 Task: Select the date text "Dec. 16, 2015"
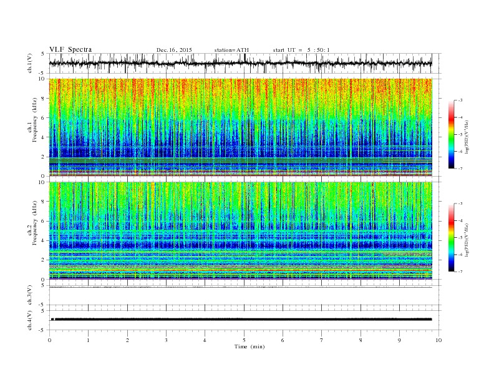pyautogui.click(x=174, y=50)
